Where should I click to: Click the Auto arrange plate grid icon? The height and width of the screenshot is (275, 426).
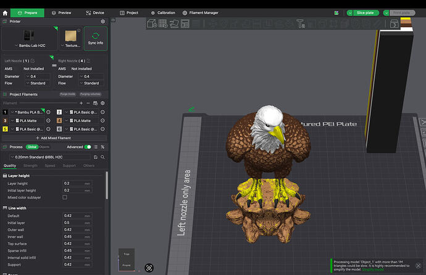tap(163, 23)
